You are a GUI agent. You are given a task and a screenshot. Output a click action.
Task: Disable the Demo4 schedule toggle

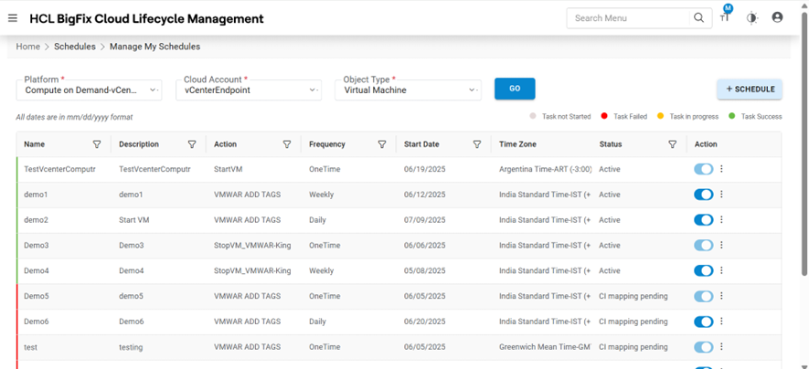pos(703,271)
